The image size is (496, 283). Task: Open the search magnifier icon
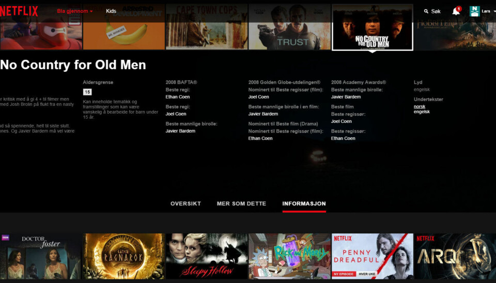(x=426, y=11)
